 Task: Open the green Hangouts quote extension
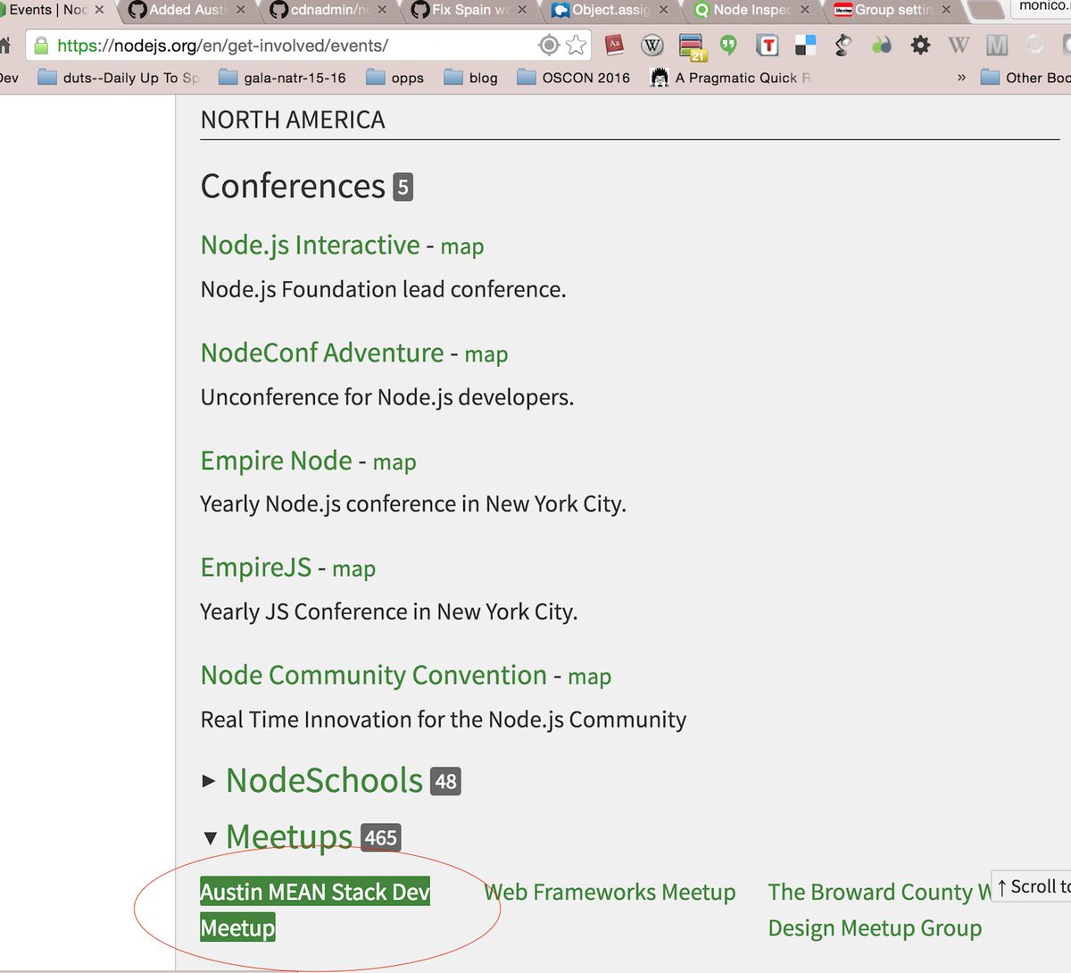(x=728, y=45)
